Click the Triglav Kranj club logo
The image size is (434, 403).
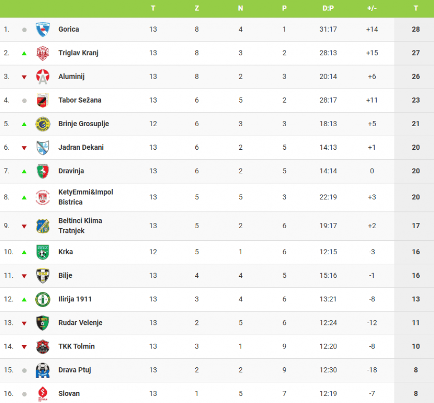(x=42, y=53)
